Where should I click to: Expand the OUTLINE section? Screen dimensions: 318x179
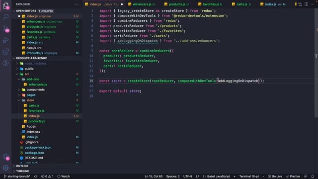pyautogui.click(x=14, y=166)
